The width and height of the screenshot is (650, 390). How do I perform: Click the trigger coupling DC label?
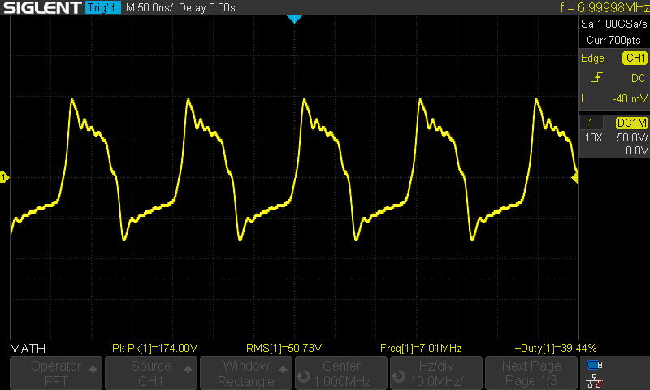(x=639, y=78)
